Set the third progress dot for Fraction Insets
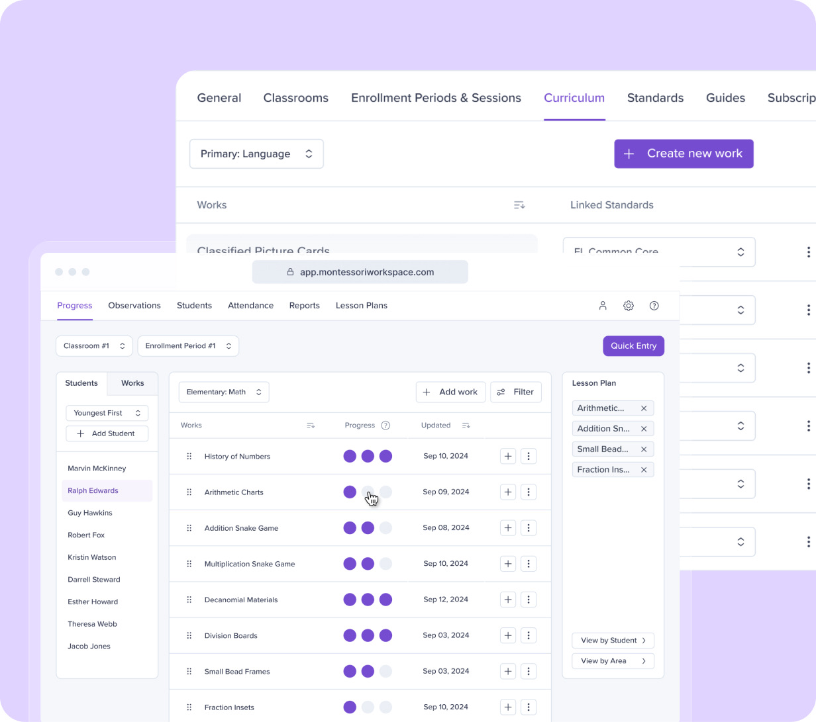The width and height of the screenshot is (816, 722). tap(385, 707)
